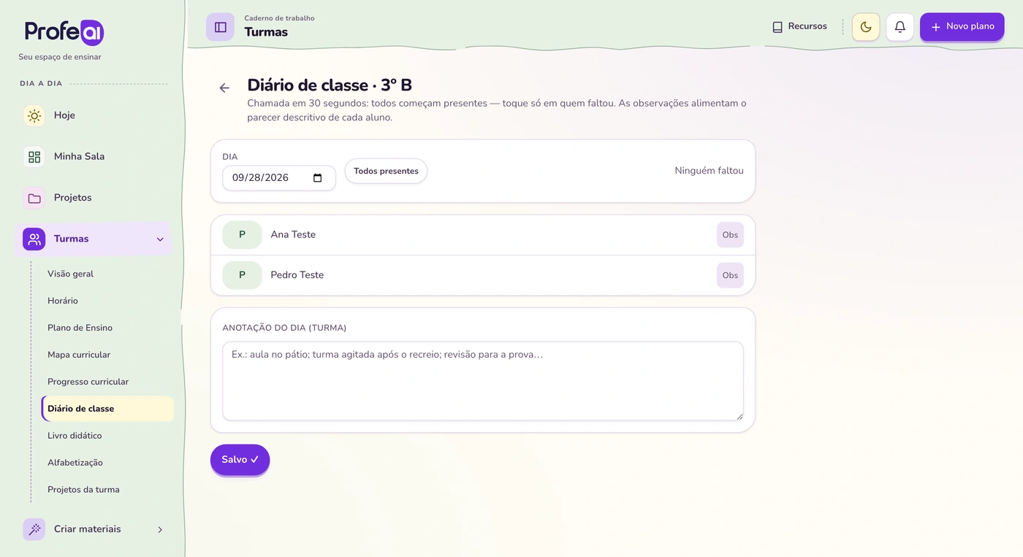Click the 'Minha Sala' sidebar label
1023x557 pixels.
click(79, 156)
